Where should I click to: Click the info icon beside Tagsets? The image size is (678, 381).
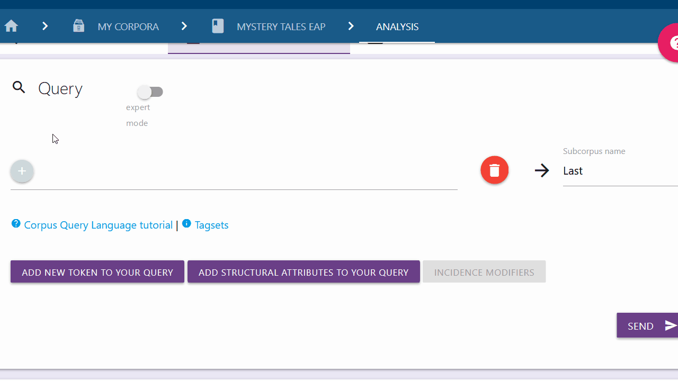pos(186,224)
